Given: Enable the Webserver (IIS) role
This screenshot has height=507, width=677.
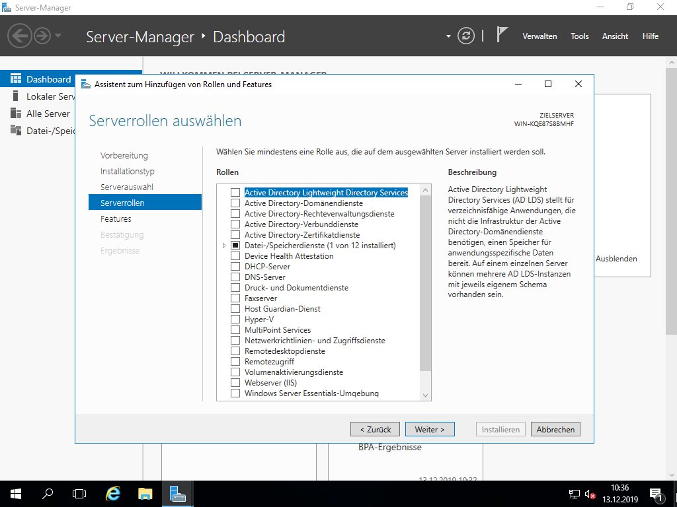Looking at the screenshot, I should pos(235,382).
